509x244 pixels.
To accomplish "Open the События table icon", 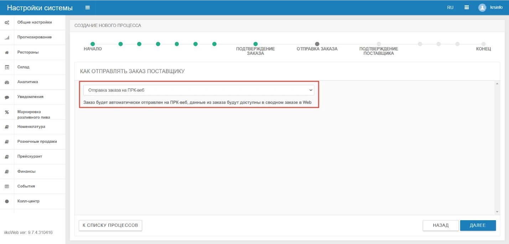I will pos(7,186).
